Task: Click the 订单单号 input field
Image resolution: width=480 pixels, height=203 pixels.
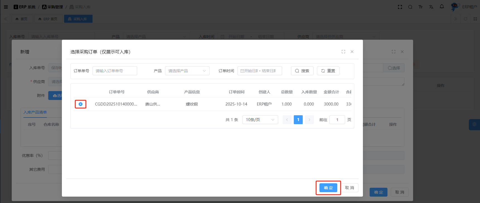Action: 115,71
